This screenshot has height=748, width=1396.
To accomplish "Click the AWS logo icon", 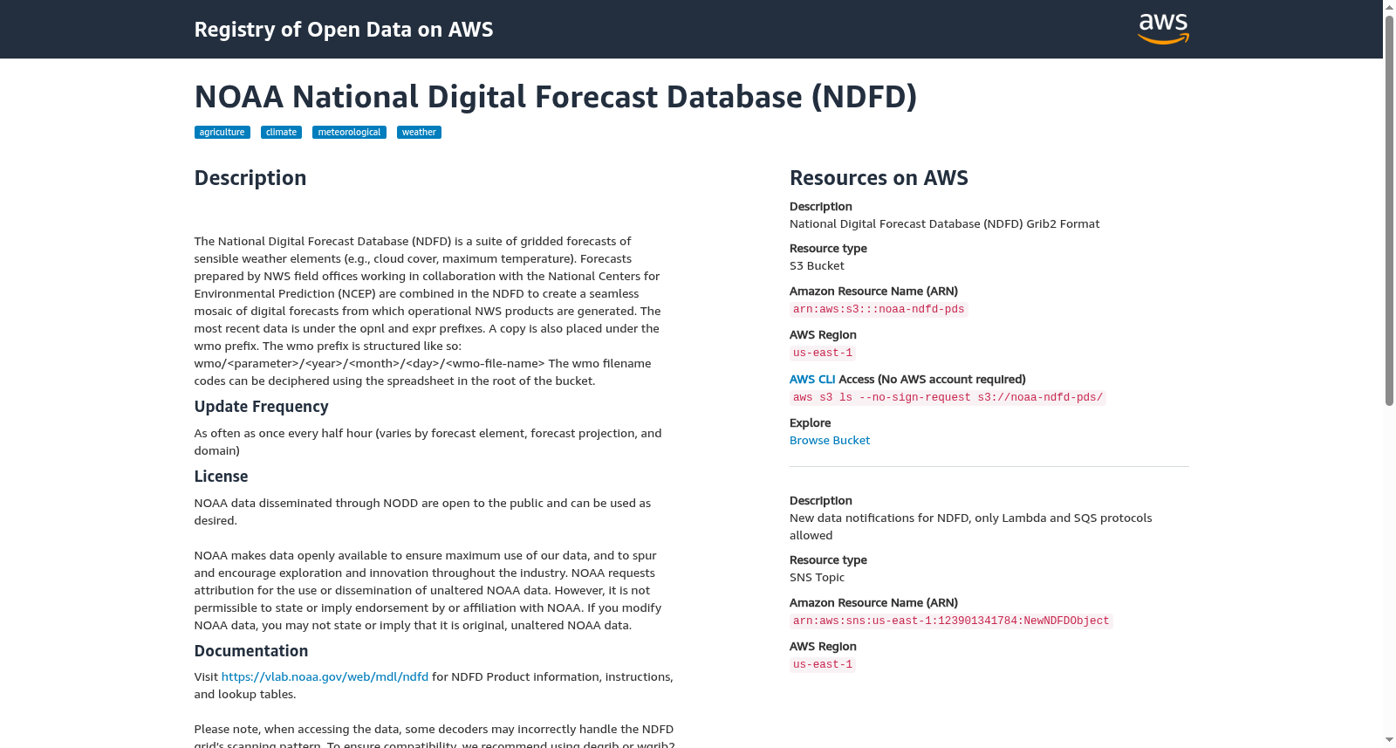I will [1163, 29].
